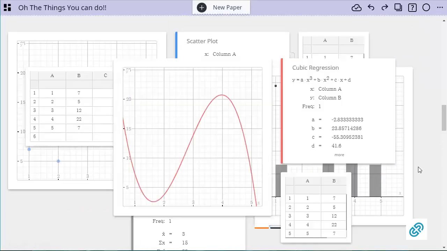Click the 'Scatter Plot' sticky title
Viewport: 447px width, 251px height.
(x=202, y=41)
